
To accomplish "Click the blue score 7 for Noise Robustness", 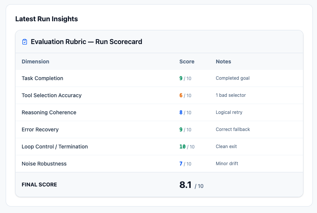I will (x=181, y=164).
